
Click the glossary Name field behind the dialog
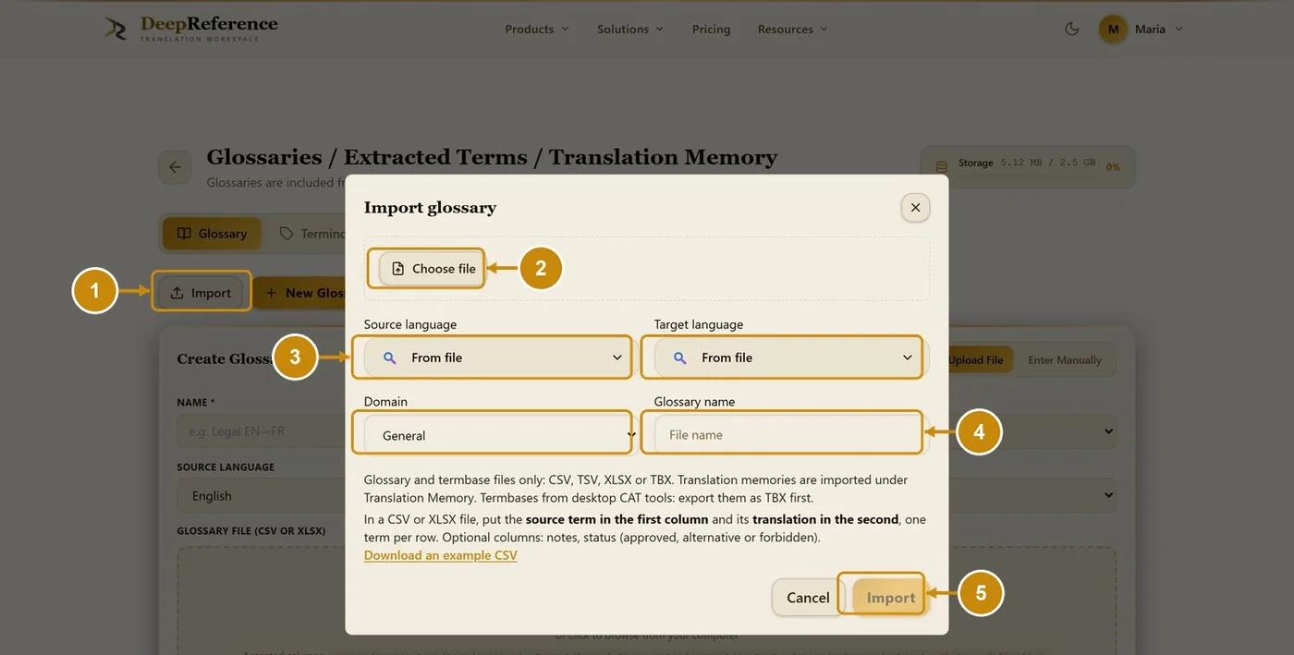coord(261,431)
